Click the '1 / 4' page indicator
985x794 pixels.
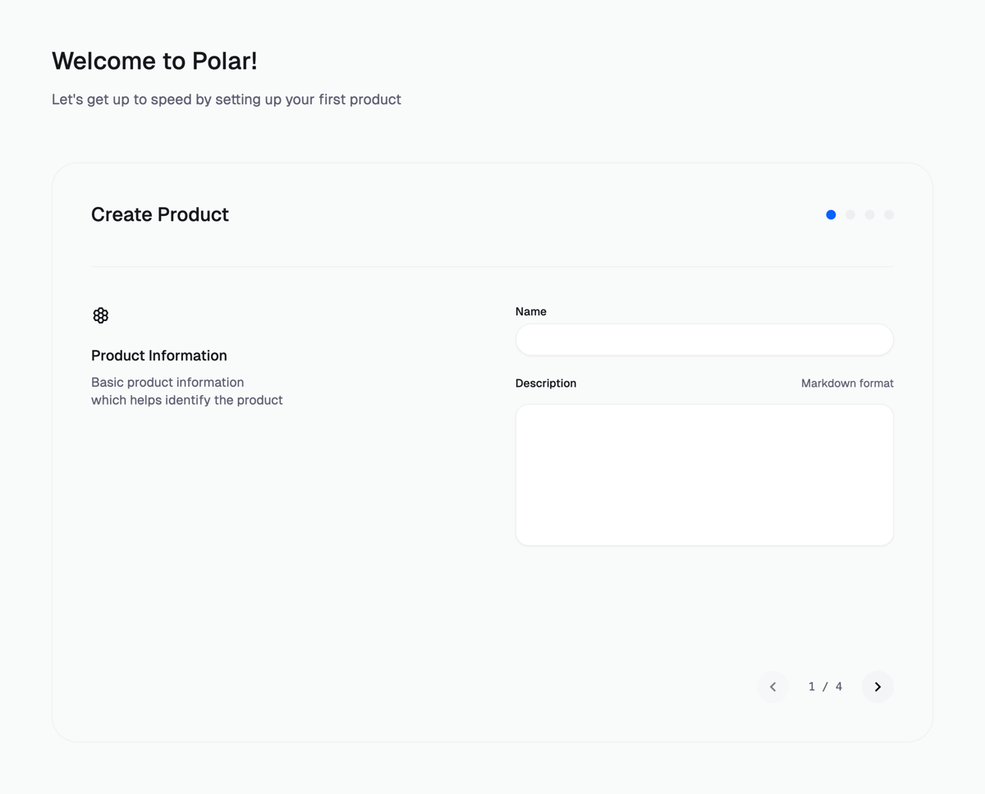point(825,686)
